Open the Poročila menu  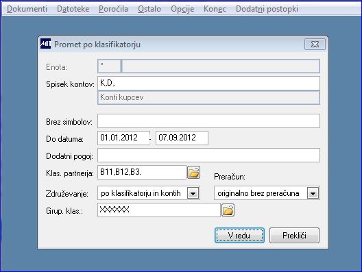point(113,9)
